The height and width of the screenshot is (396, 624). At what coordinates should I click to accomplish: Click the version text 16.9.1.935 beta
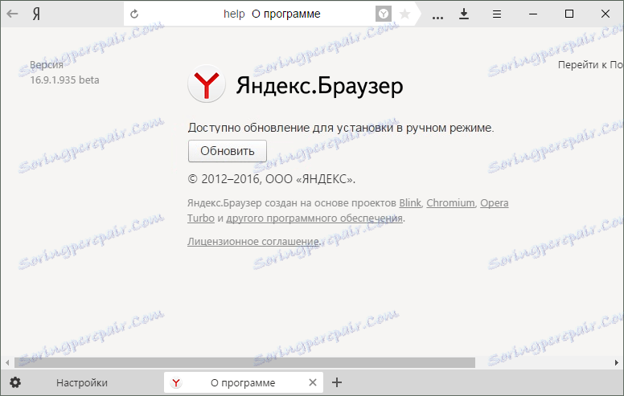pos(64,80)
